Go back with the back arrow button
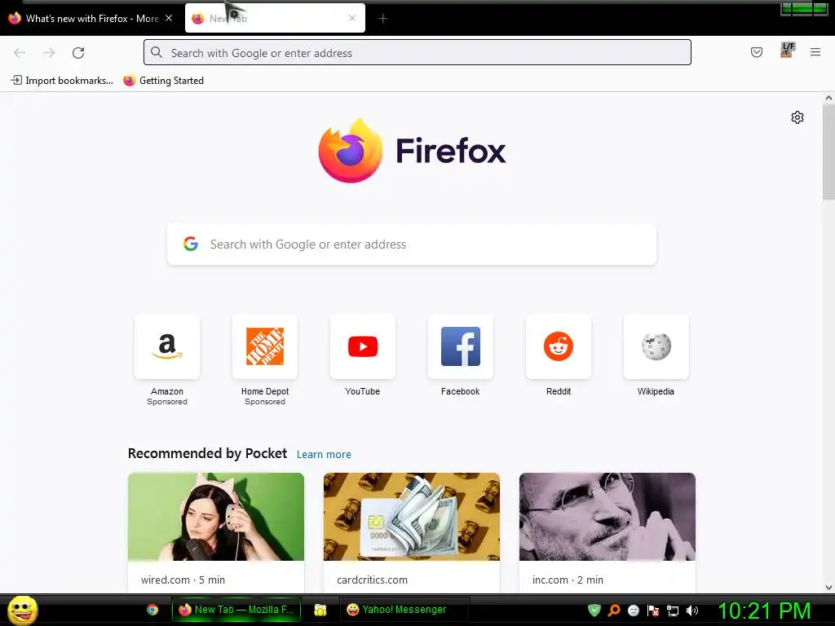Viewport: 835px width, 626px height. coord(20,53)
